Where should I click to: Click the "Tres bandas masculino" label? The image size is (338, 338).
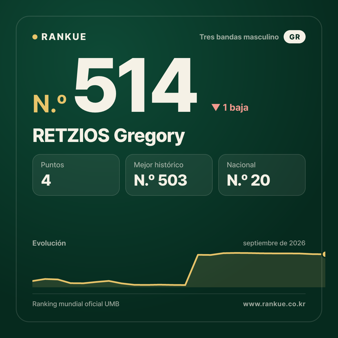click(x=239, y=37)
